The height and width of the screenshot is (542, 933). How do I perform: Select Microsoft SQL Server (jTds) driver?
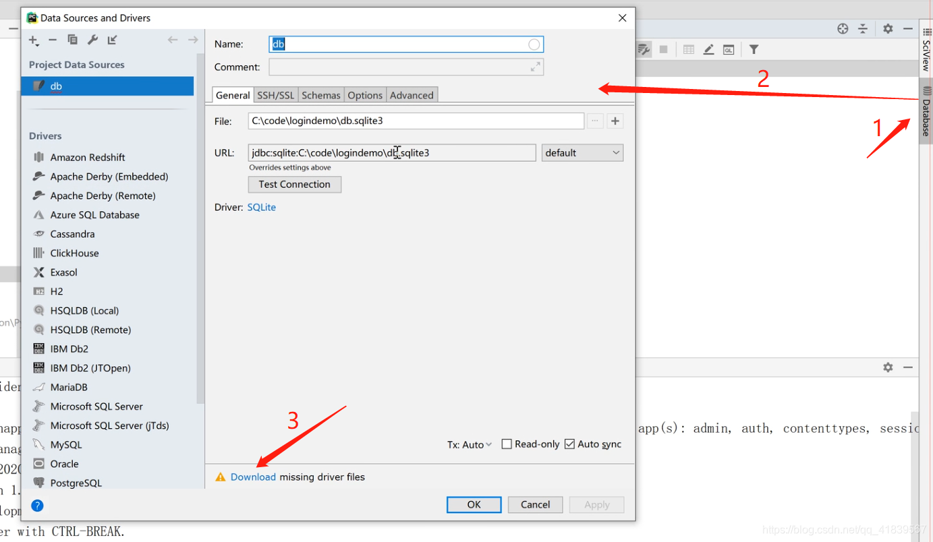109,425
